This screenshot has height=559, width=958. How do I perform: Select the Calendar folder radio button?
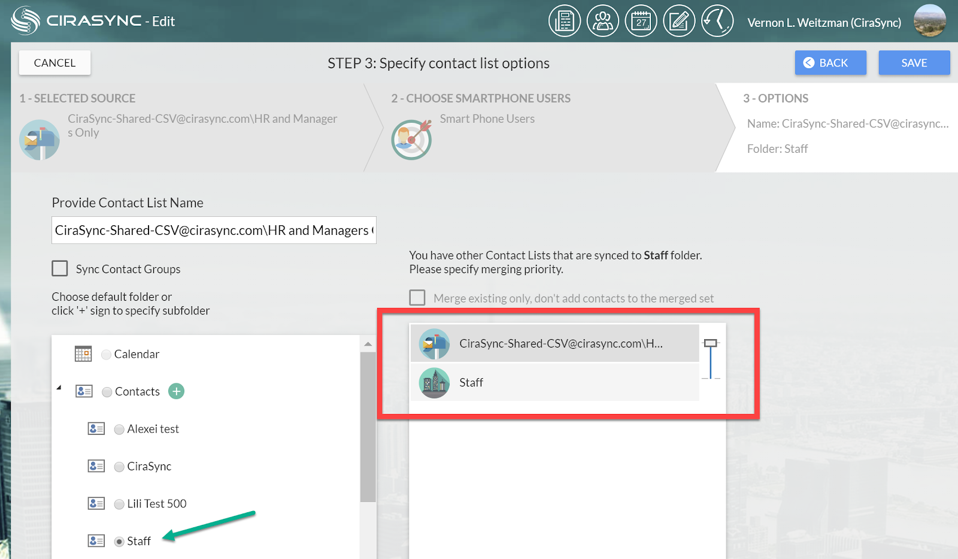[107, 355]
